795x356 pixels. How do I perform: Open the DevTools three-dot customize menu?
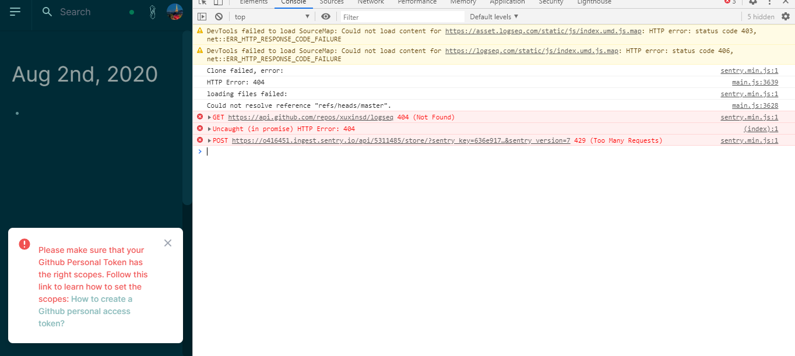coord(769,2)
